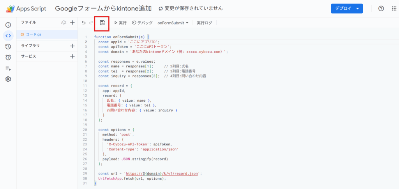This screenshot has width=399, height=189.
Task: Add a service with plus icon
Action: [x=72, y=57]
